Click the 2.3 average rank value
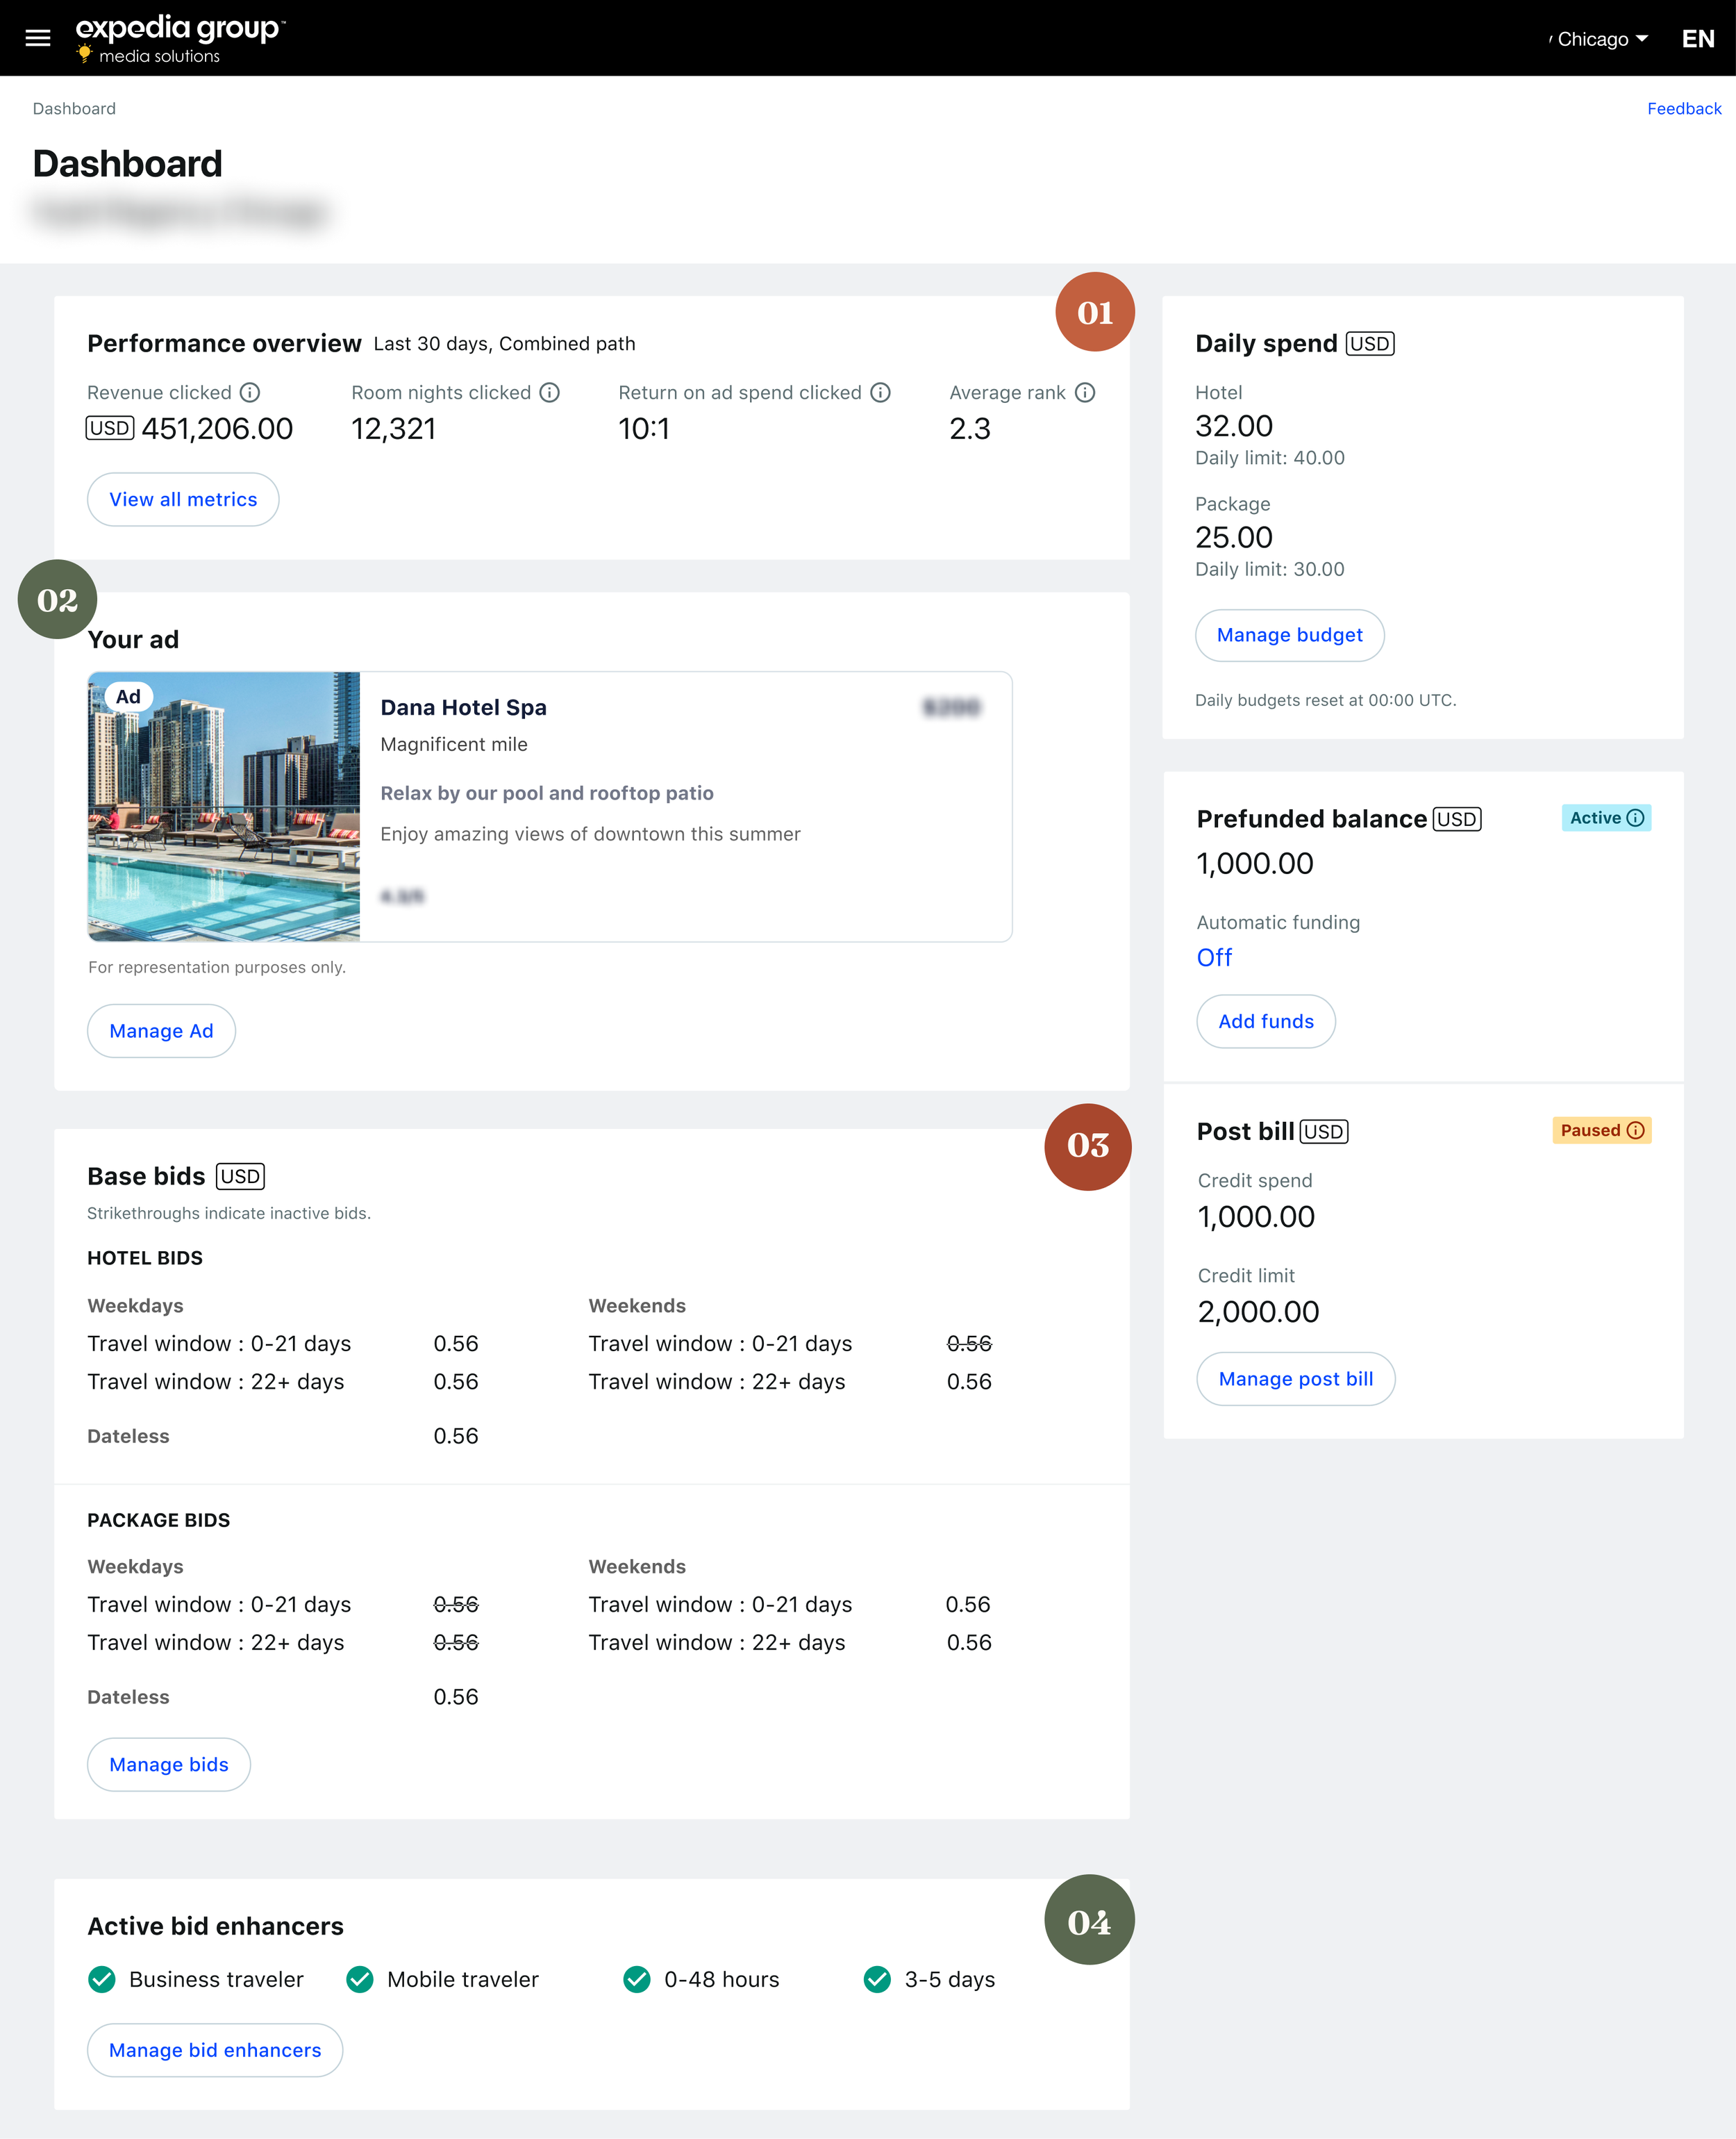 point(970,428)
